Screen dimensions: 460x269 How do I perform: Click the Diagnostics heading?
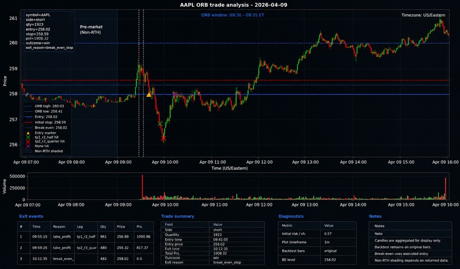tap(291, 216)
